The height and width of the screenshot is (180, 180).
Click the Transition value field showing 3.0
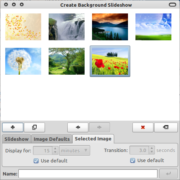click(139, 150)
